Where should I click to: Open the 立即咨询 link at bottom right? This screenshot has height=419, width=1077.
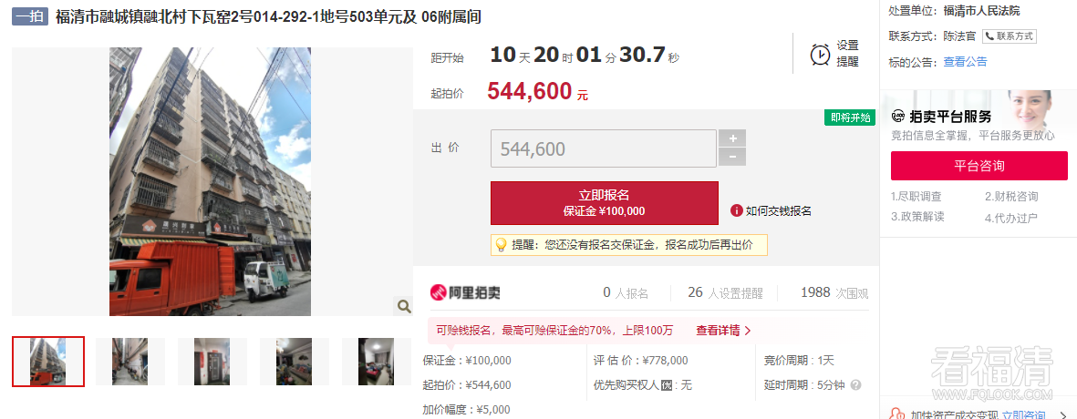(x=1023, y=414)
